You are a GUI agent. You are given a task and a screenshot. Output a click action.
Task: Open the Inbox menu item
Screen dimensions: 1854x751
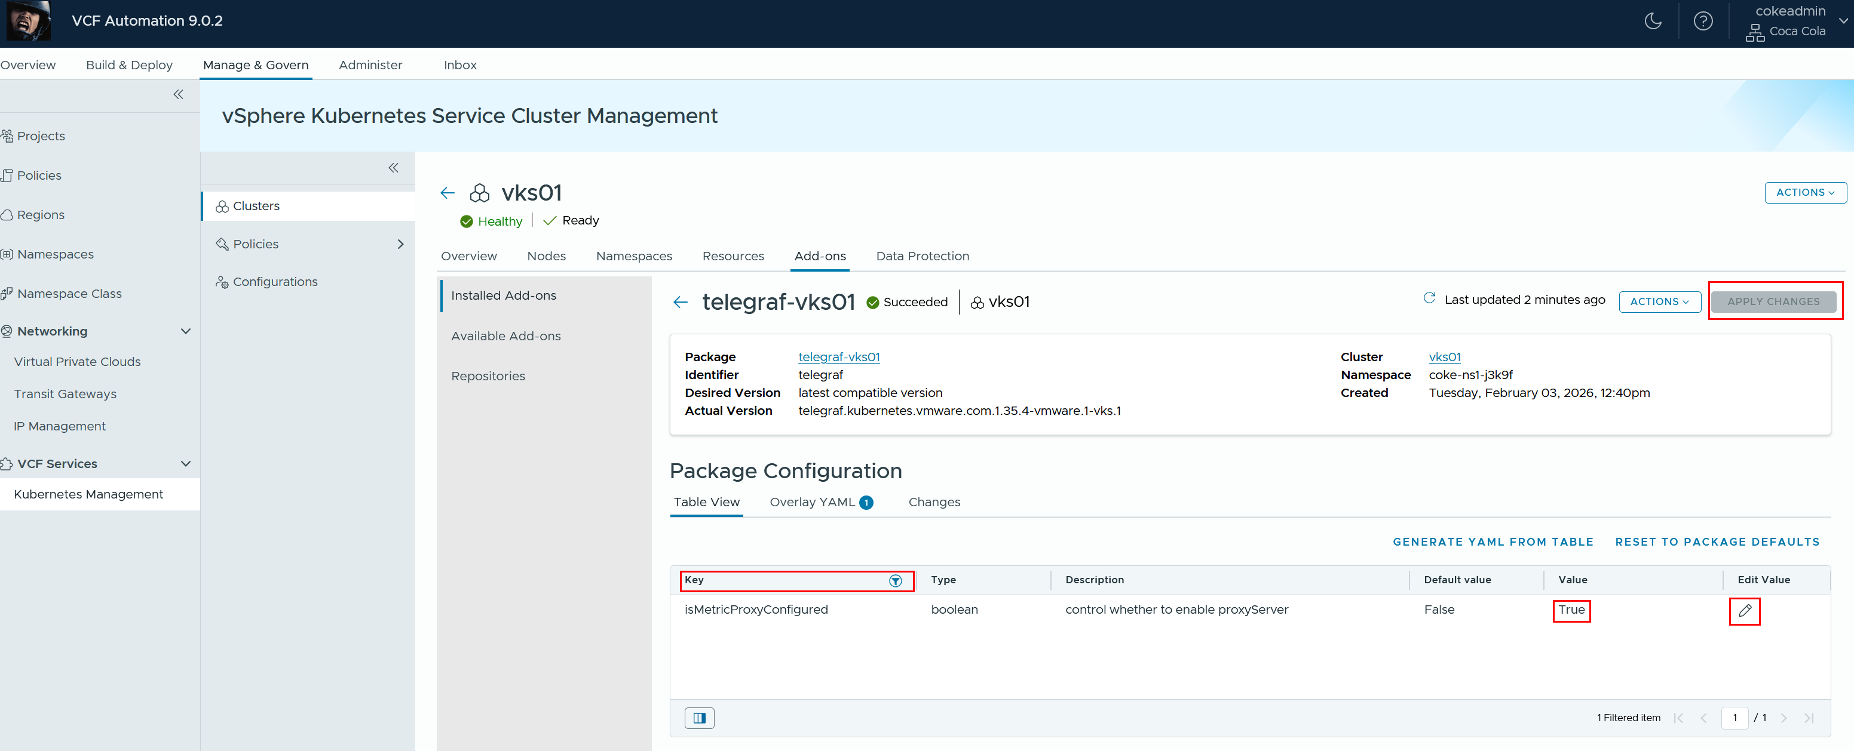pyautogui.click(x=459, y=64)
